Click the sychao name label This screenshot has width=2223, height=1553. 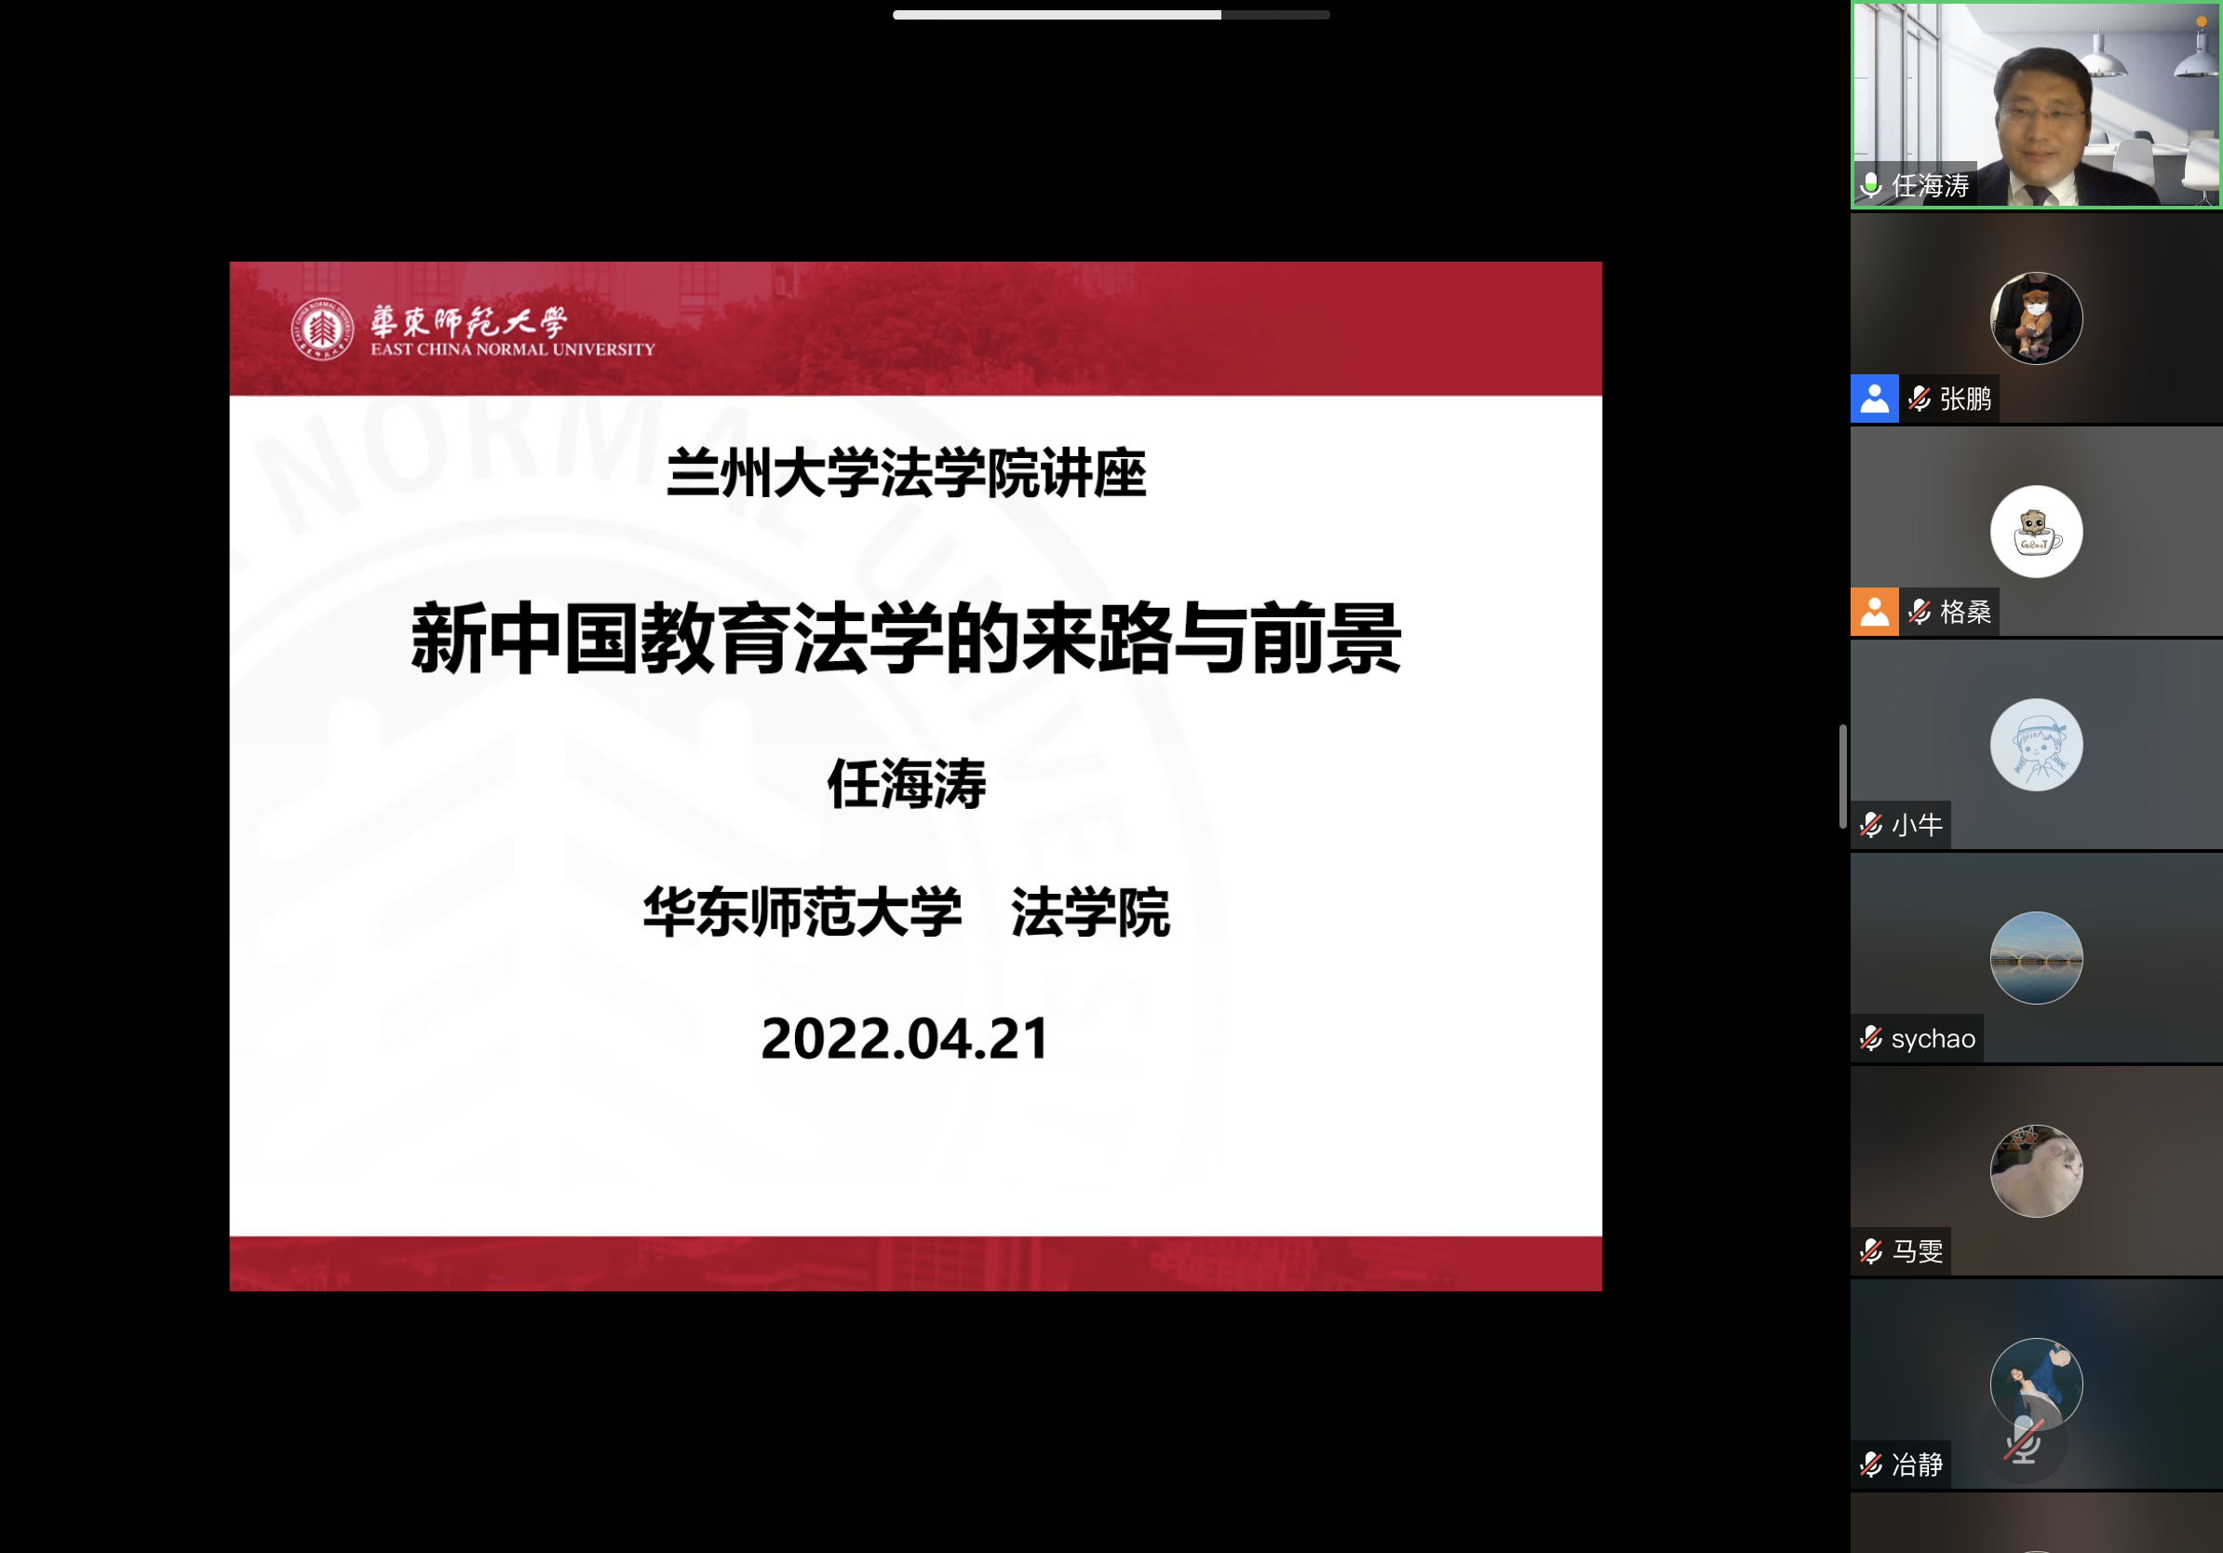click(1933, 1038)
